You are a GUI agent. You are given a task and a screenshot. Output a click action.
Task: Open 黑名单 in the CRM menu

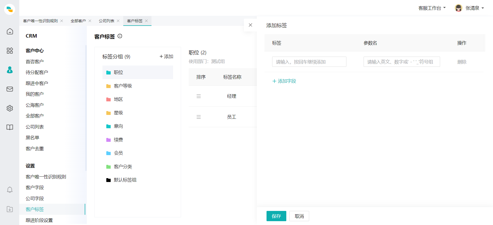pyautogui.click(x=32, y=137)
